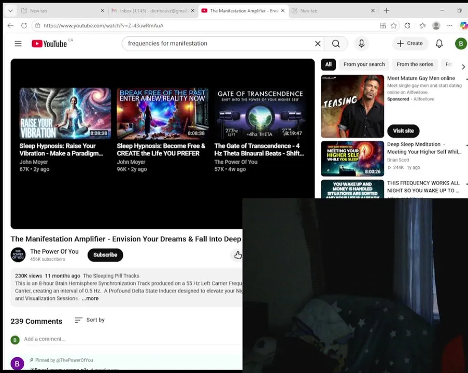The width and height of the screenshot is (468, 373).
Task: Open the purple B commenter avatar
Action: point(17,364)
